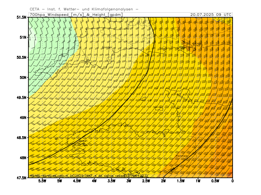The image size is (261, 195).
Task: Click the 296 height contour label
Action: pos(173,169)
